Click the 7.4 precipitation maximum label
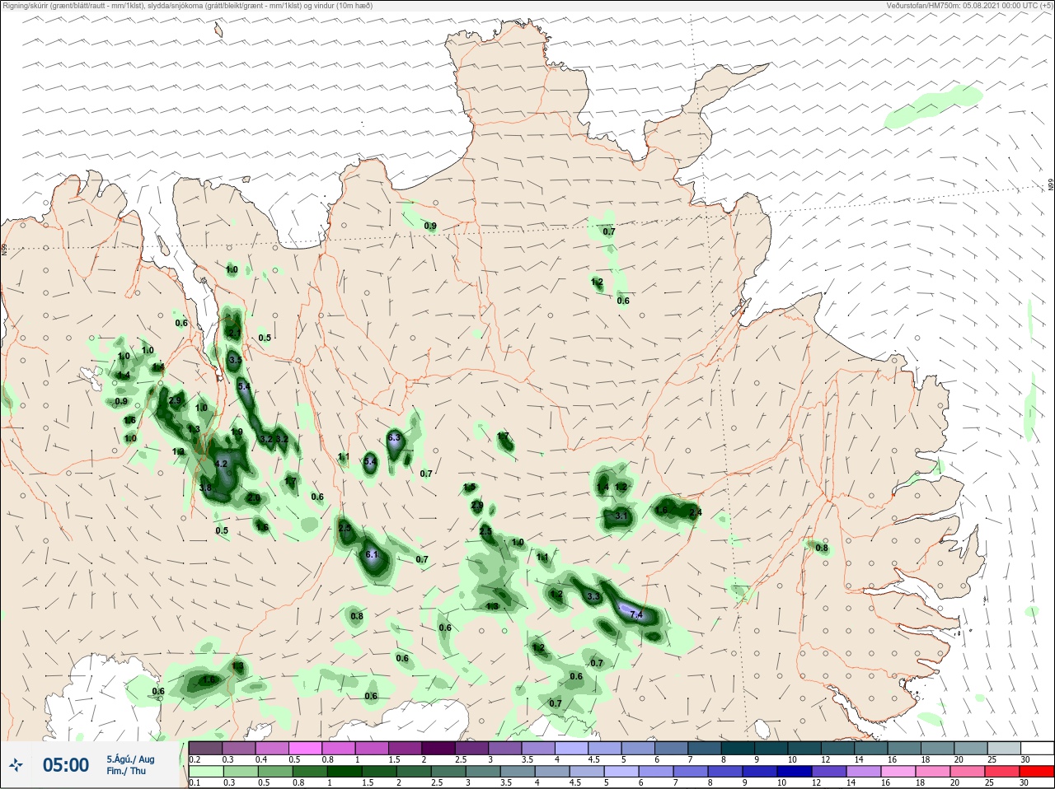Image resolution: width=1055 pixels, height=789 pixels. click(636, 614)
